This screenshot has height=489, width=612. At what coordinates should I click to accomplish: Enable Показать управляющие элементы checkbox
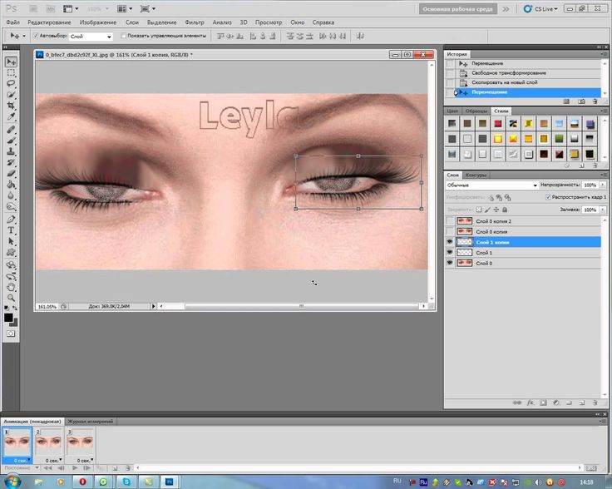[123, 36]
